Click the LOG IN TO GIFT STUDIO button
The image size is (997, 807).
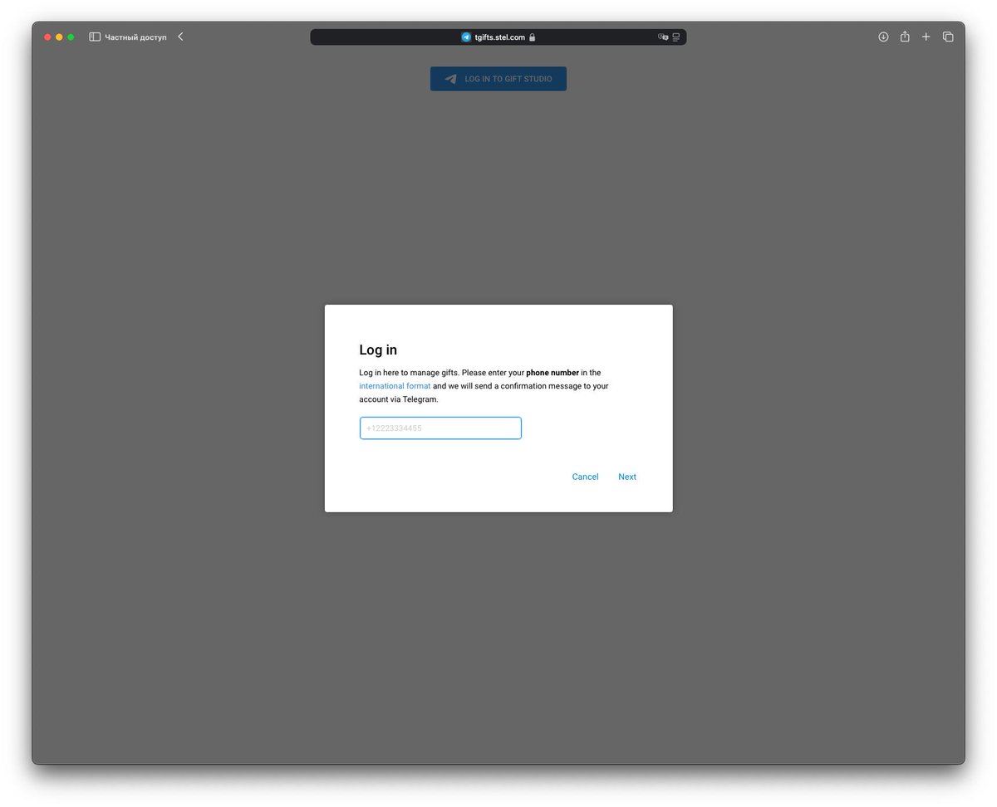pos(498,78)
